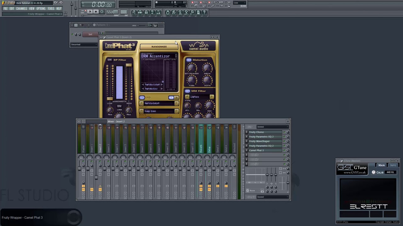Screen dimensions: 403x226
Task: Click the scissors audio editor toolbar icon
Action: tap(186, 13)
